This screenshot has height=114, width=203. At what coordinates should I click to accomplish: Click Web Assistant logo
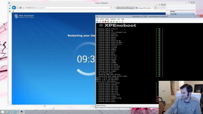(24, 16)
